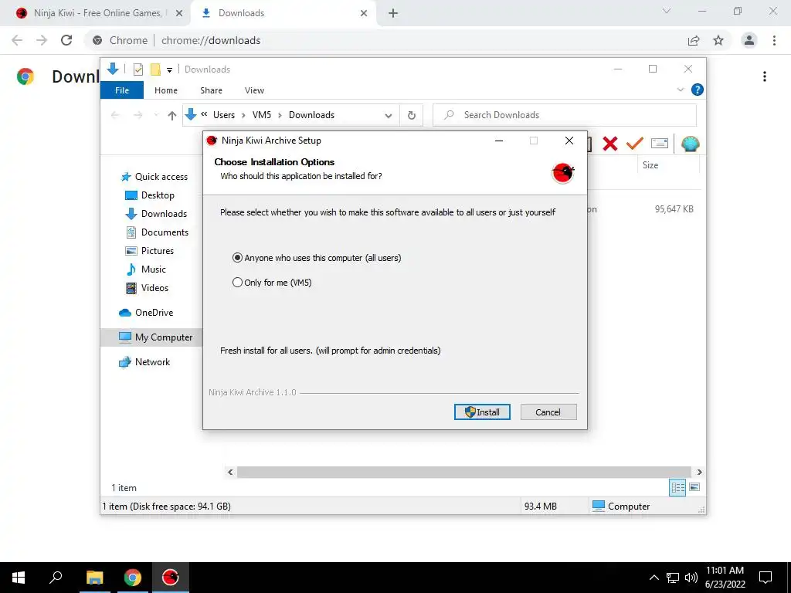Open Share tab in Explorer ribbon
Screen dimensions: 791x593
pos(211,90)
